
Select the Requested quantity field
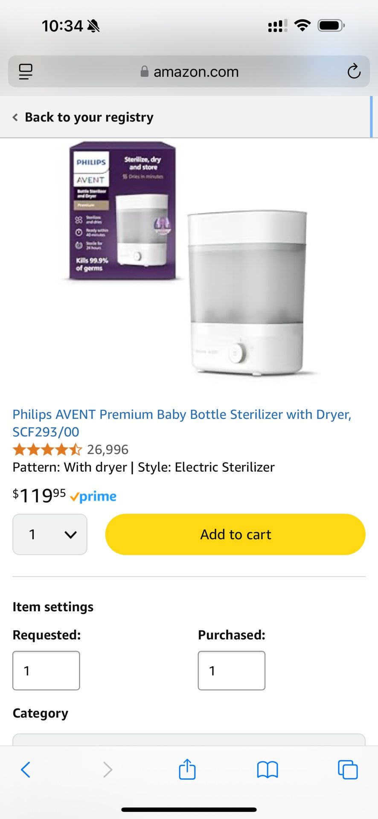point(46,671)
